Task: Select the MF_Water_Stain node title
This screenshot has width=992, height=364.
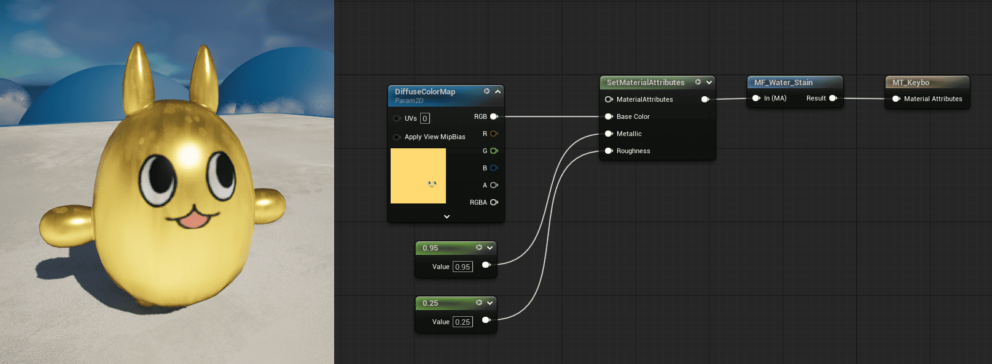Action: (783, 82)
